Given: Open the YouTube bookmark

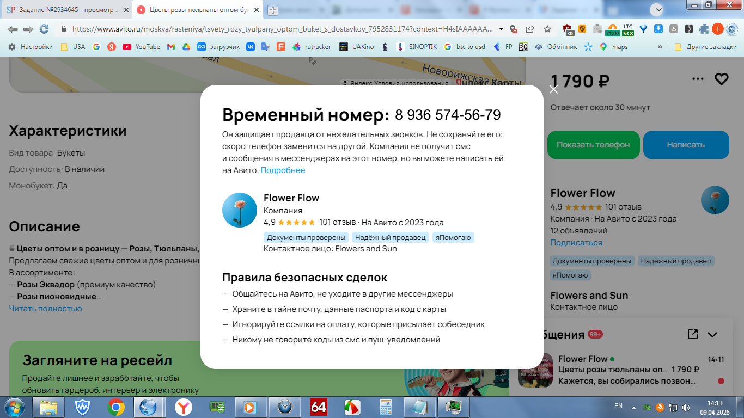Looking at the screenshot, I should coord(141,47).
